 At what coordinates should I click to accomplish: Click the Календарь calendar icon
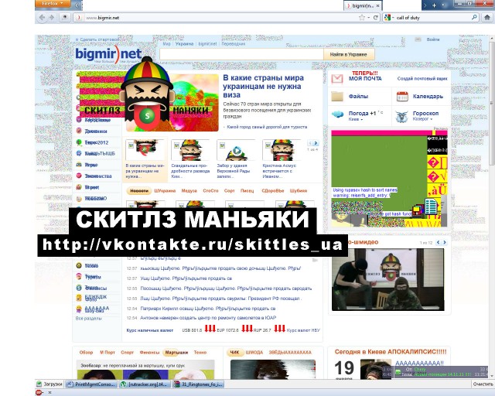point(402,97)
